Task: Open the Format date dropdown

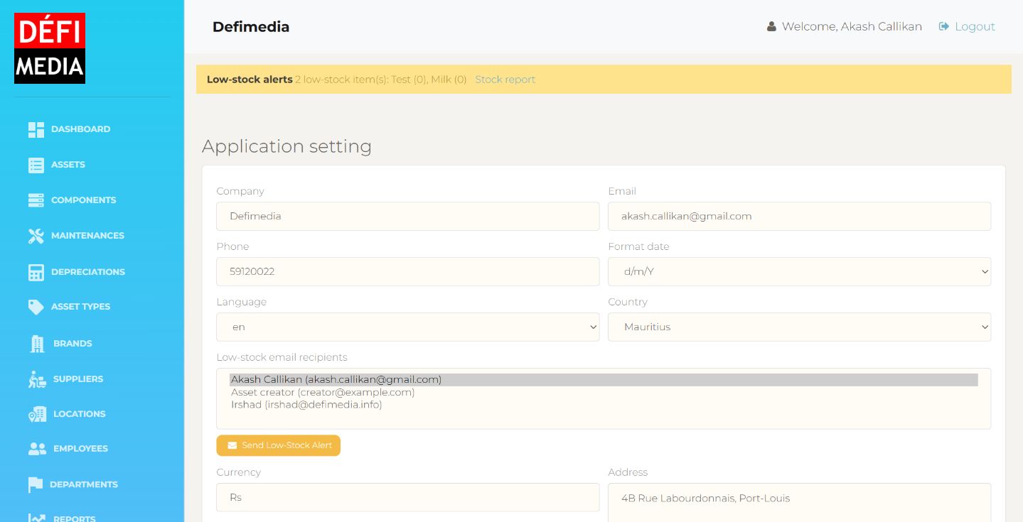Action: pyautogui.click(x=799, y=271)
